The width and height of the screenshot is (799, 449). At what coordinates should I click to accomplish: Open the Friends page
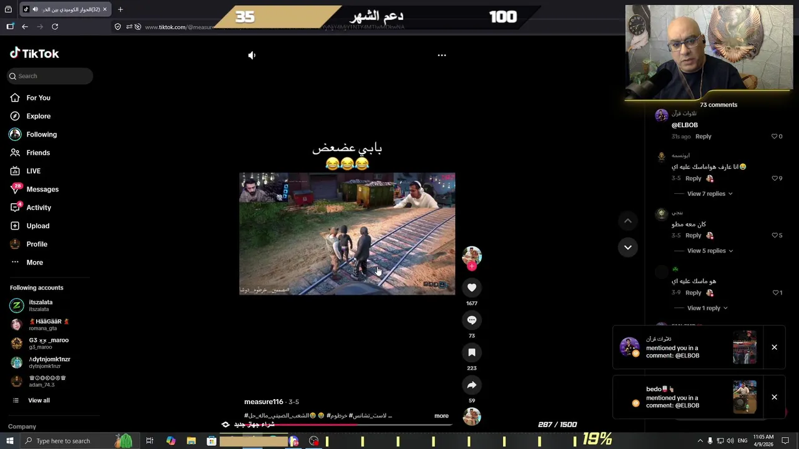click(37, 153)
